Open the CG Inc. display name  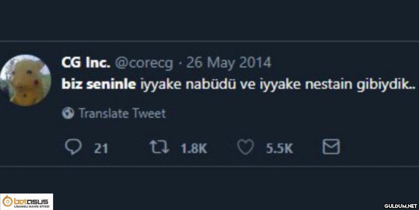(86, 63)
